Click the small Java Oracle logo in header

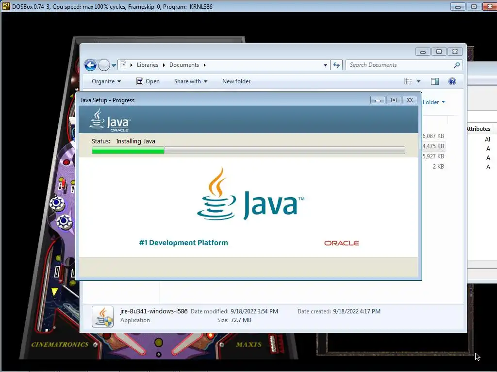click(110, 120)
